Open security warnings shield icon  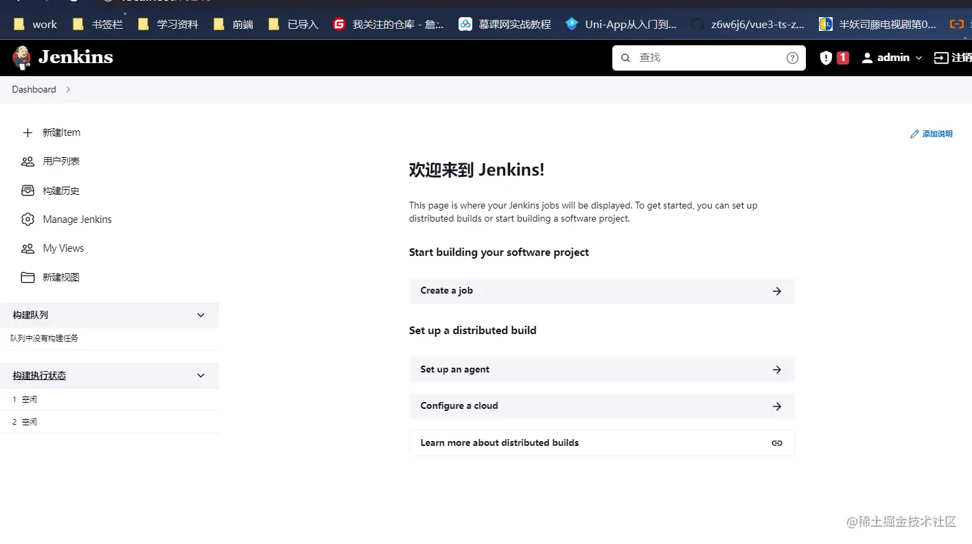point(826,58)
